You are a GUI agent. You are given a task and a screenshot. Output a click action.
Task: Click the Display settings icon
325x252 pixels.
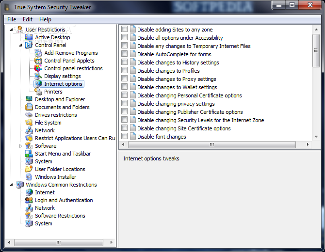tap(38, 76)
